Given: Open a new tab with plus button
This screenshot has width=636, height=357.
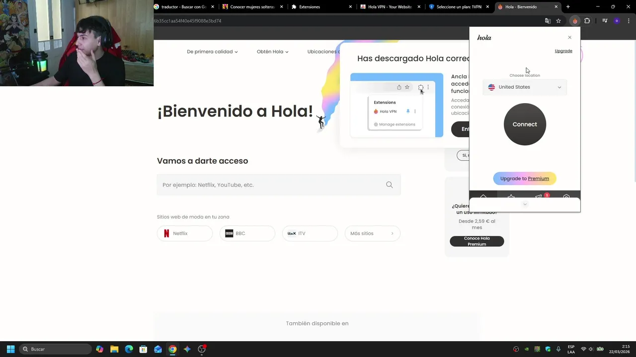Looking at the screenshot, I should pos(568,7).
